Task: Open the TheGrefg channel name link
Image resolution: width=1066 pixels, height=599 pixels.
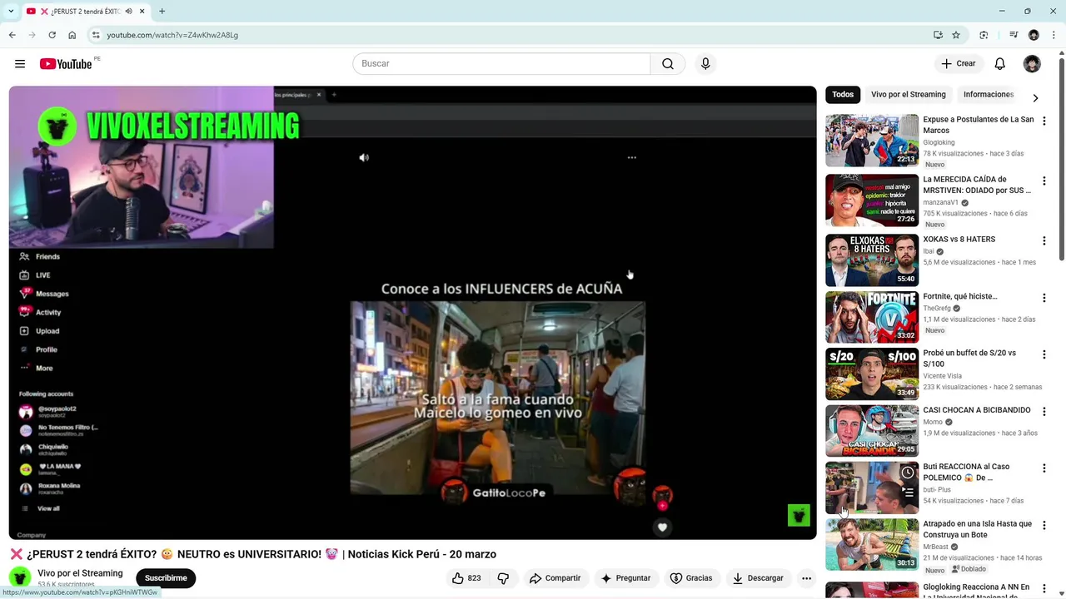Action: click(937, 309)
